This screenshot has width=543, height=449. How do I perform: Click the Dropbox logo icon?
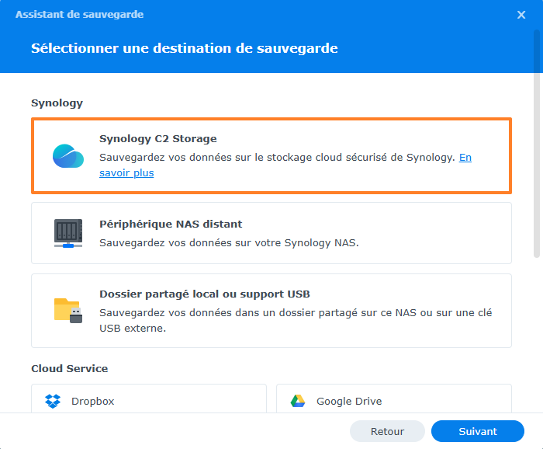tap(53, 402)
